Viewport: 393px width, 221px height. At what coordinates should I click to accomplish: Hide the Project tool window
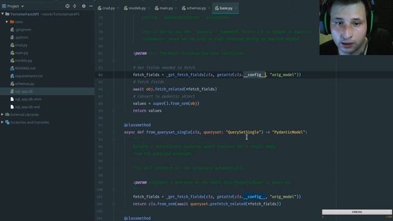pos(91,6)
